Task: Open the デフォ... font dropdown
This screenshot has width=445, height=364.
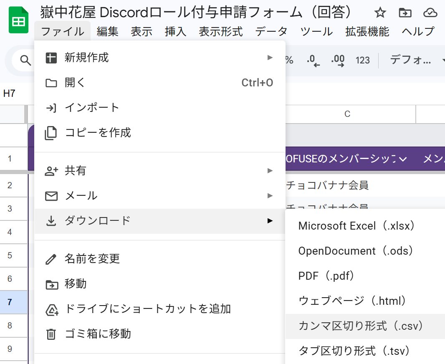Action: click(x=415, y=61)
